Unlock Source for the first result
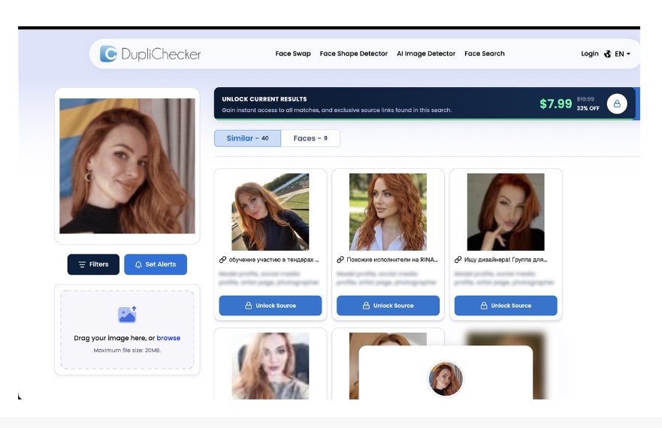The width and height of the screenshot is (662, 428). click(271, 305)
